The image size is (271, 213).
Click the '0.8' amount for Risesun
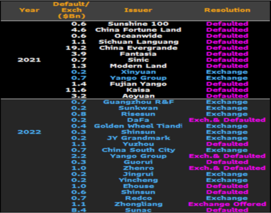pos(79,114)
